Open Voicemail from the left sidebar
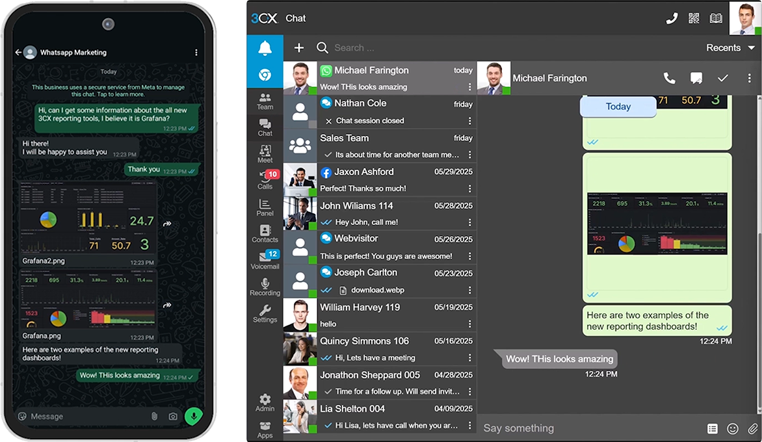Screen dimensions: 762x442 click(x=265, y=259)
